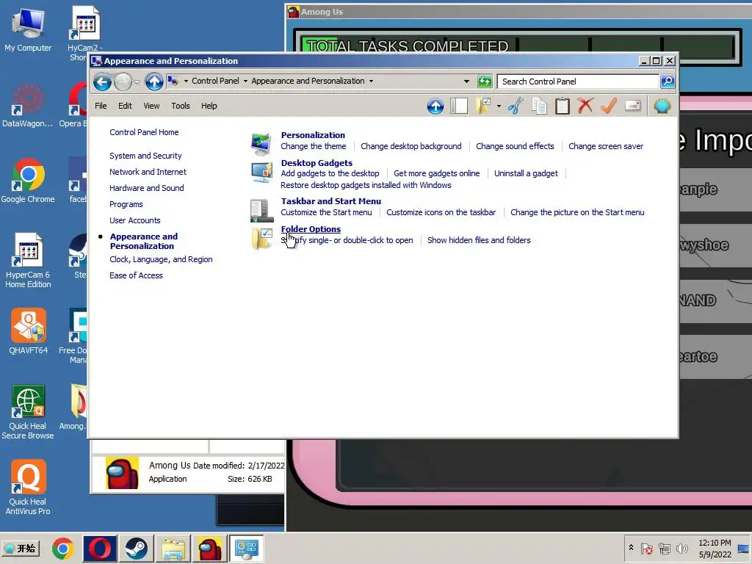Expand the dropdown arrow before Control Panel
The width and height of the screenshot is (752, 564).
186,81
